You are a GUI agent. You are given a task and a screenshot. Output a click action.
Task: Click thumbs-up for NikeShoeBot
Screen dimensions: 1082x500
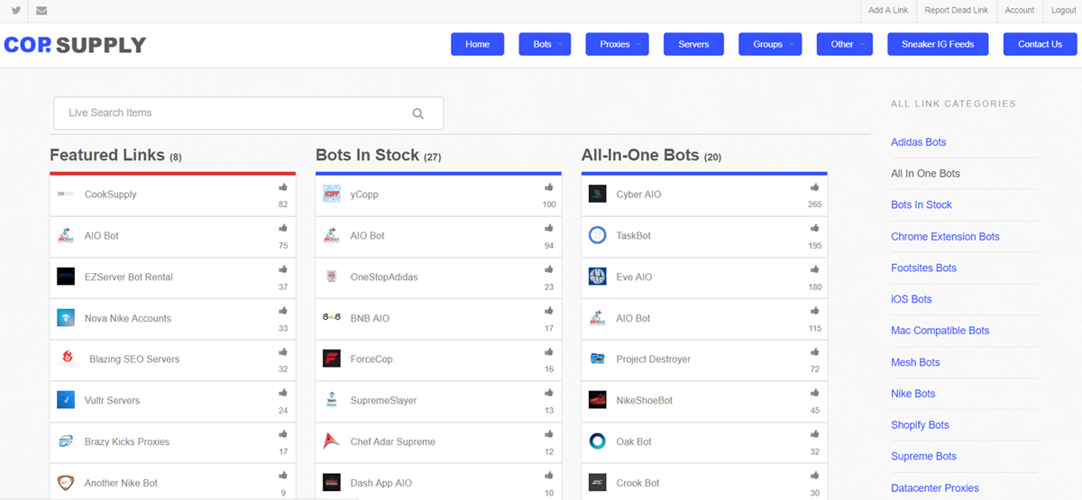click(x=815, y=393)
